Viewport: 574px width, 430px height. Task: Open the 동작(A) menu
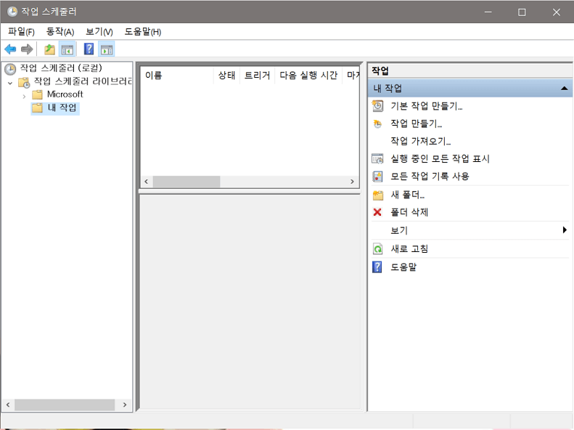[60, 32]
